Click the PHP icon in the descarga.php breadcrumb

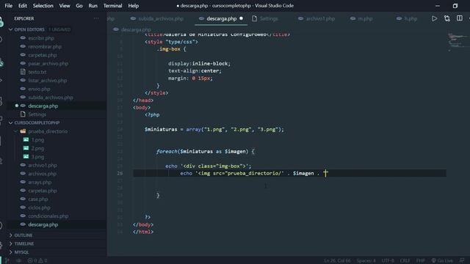pos(116,29)
